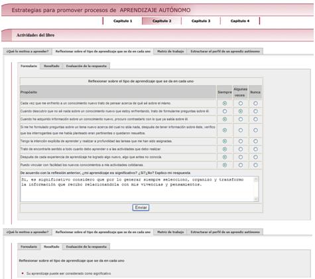Click the text area scroll up arrow

click(x=256, y=179)
